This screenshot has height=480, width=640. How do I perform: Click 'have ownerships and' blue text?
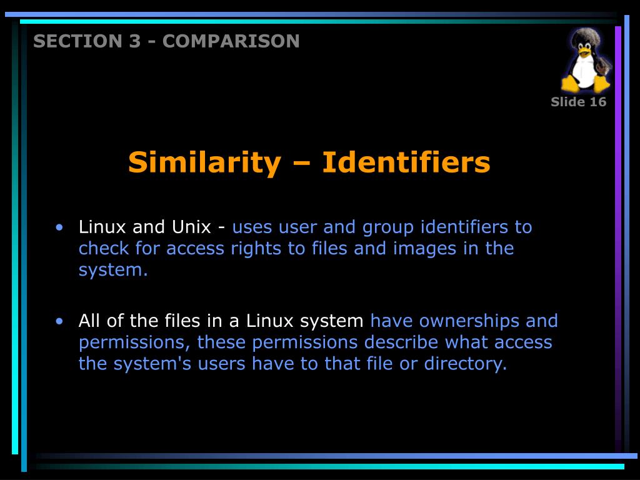coord(464,321)
